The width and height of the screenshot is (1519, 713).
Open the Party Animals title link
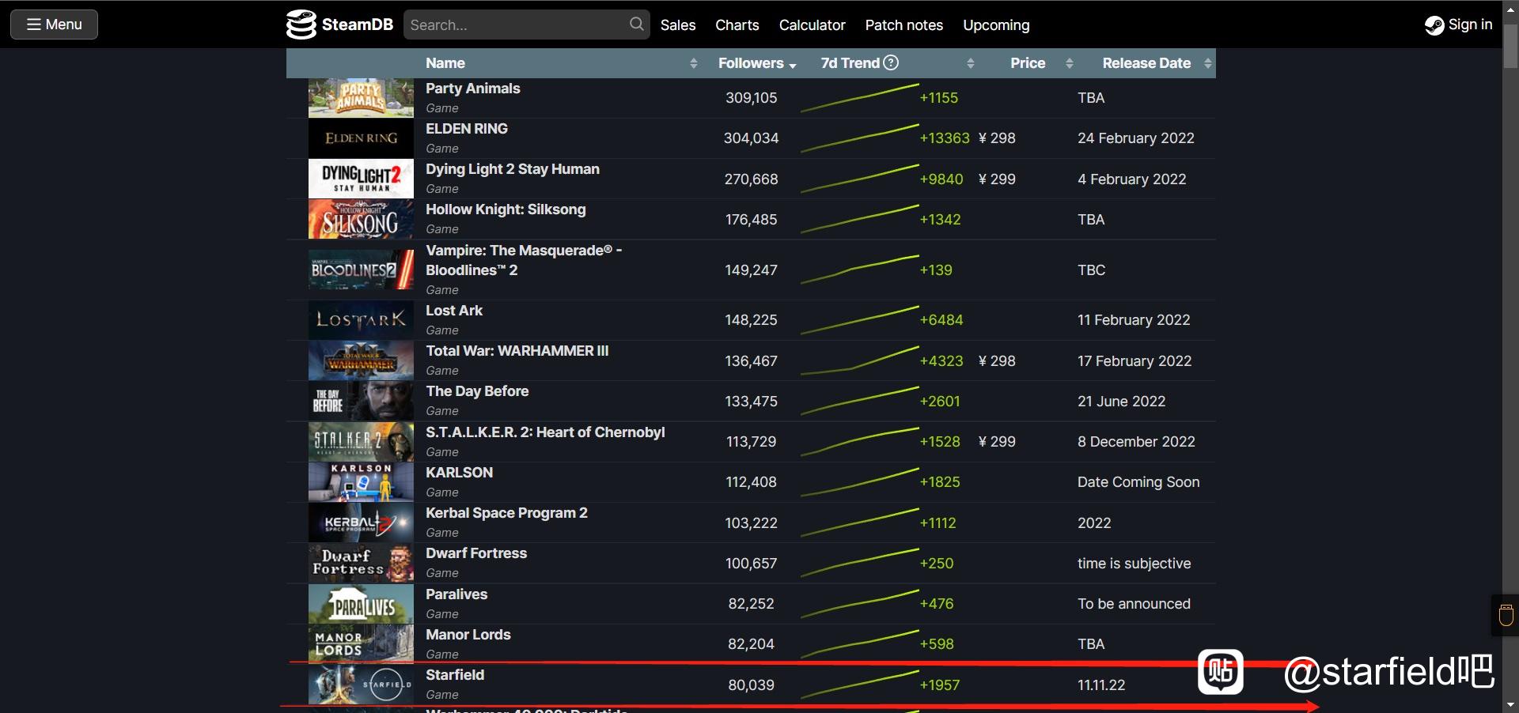(473, 89)
